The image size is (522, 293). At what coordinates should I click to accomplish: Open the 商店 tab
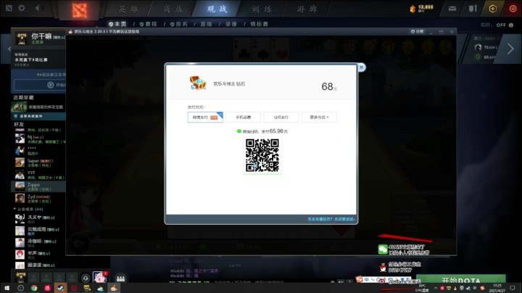(x=173, y=9)
